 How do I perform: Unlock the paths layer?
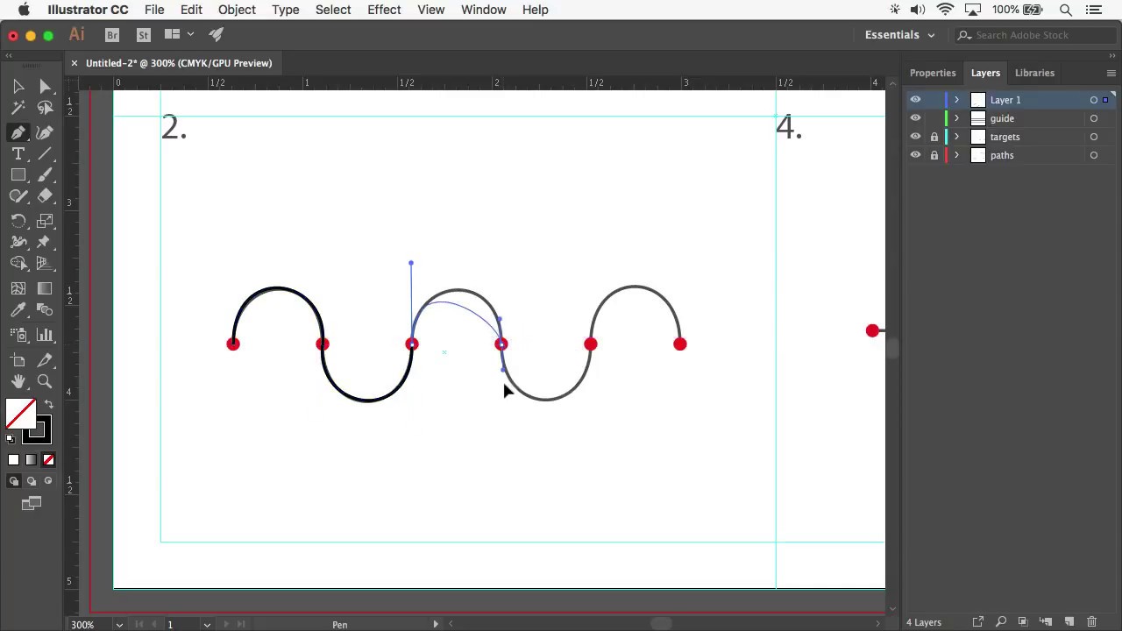pyautogui.click(x=934, y=155)
